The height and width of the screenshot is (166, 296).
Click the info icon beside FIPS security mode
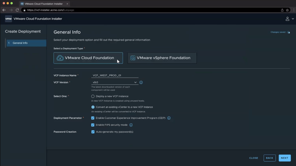(131, 125)
